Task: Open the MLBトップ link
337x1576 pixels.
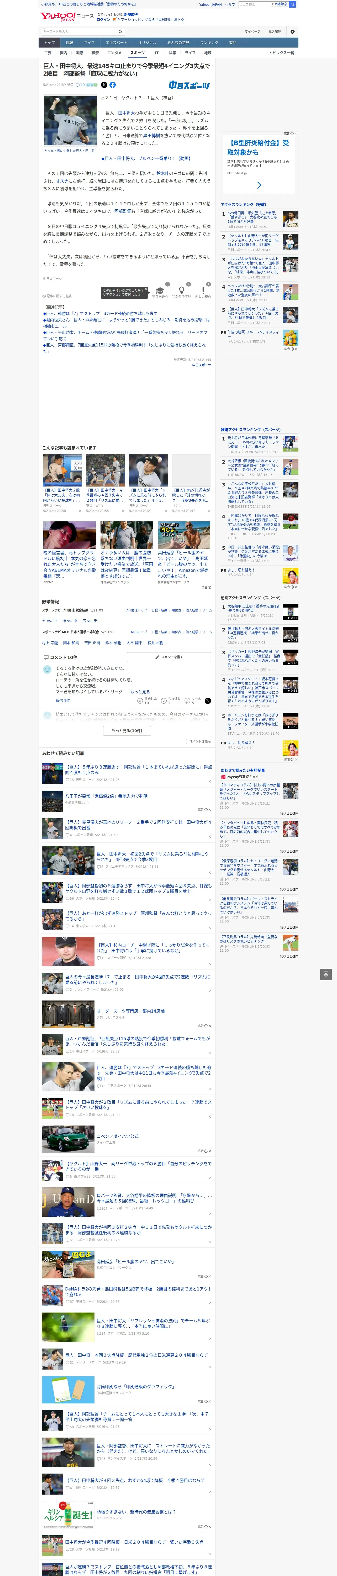Action: [x=139, y=632]
